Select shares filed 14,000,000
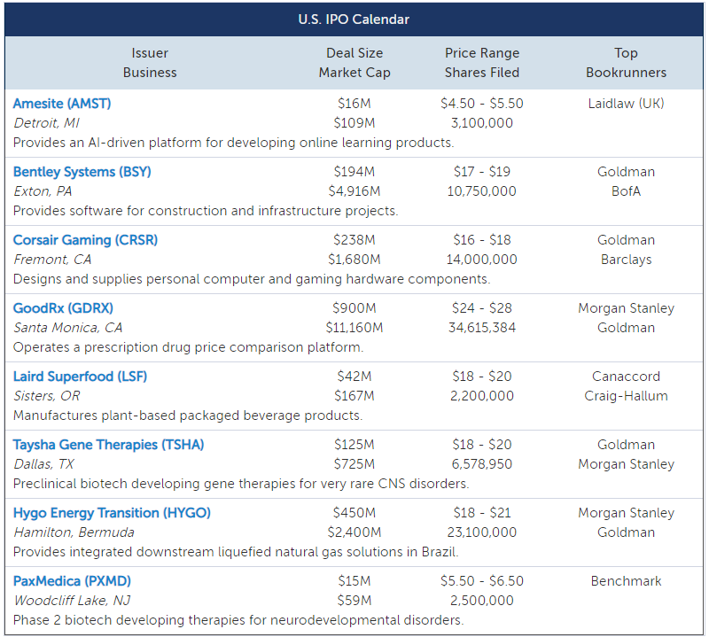 (482, 260)
